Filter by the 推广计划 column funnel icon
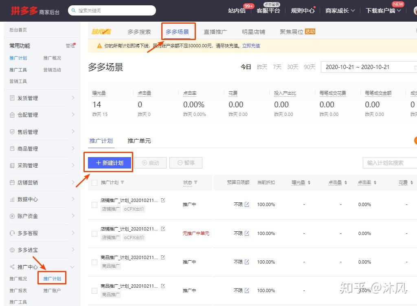The image size is (417, 306). click(122, 182)
